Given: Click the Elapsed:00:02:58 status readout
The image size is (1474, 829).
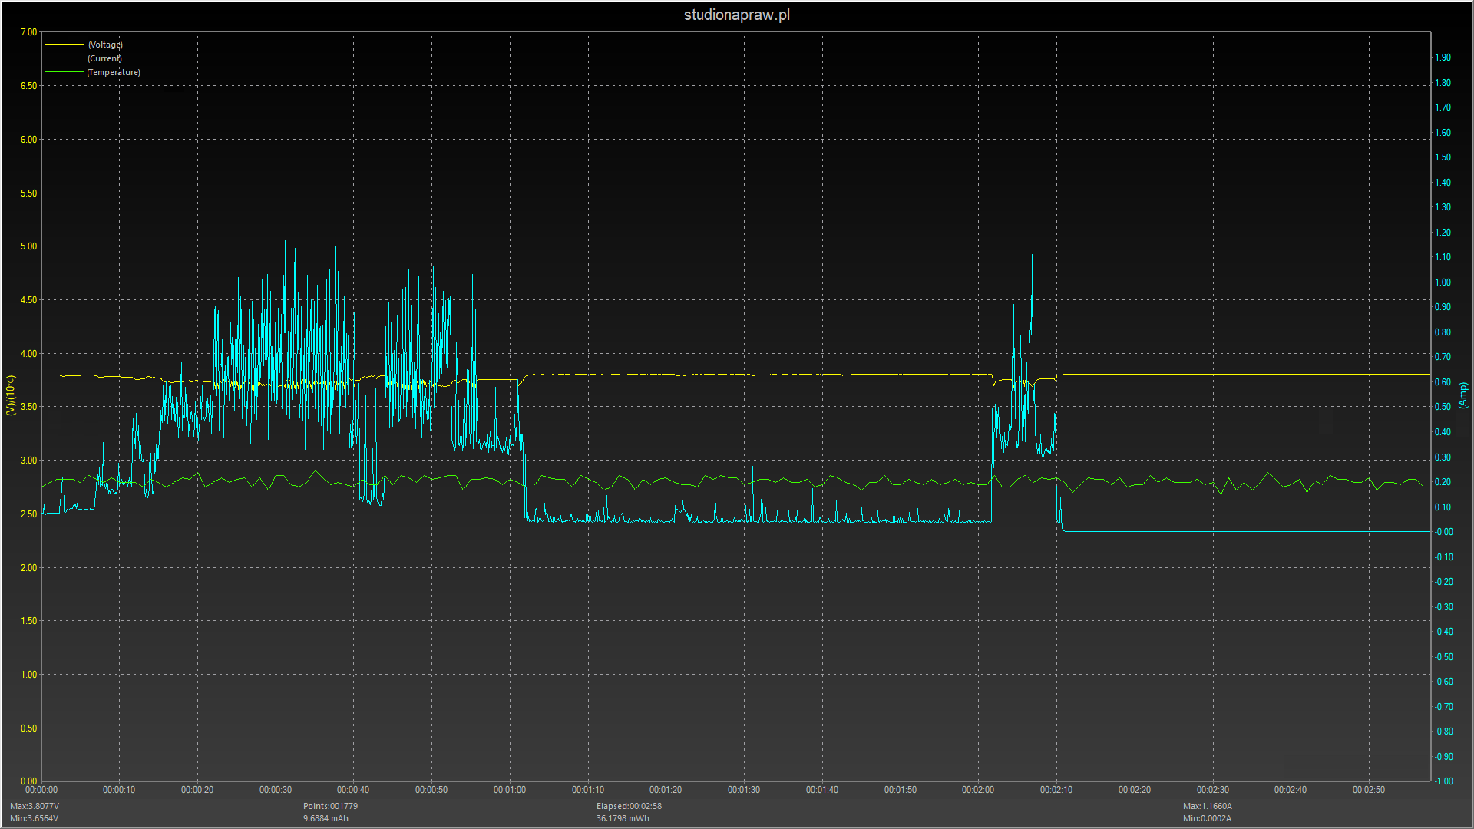Looking at the screenshot, I should 629,806.
